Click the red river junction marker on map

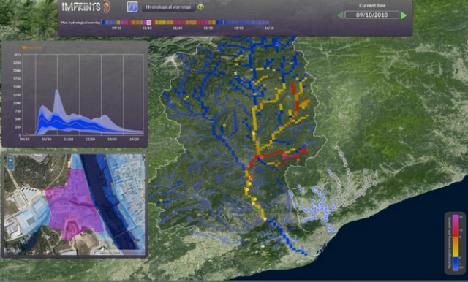tap(261, 157)
